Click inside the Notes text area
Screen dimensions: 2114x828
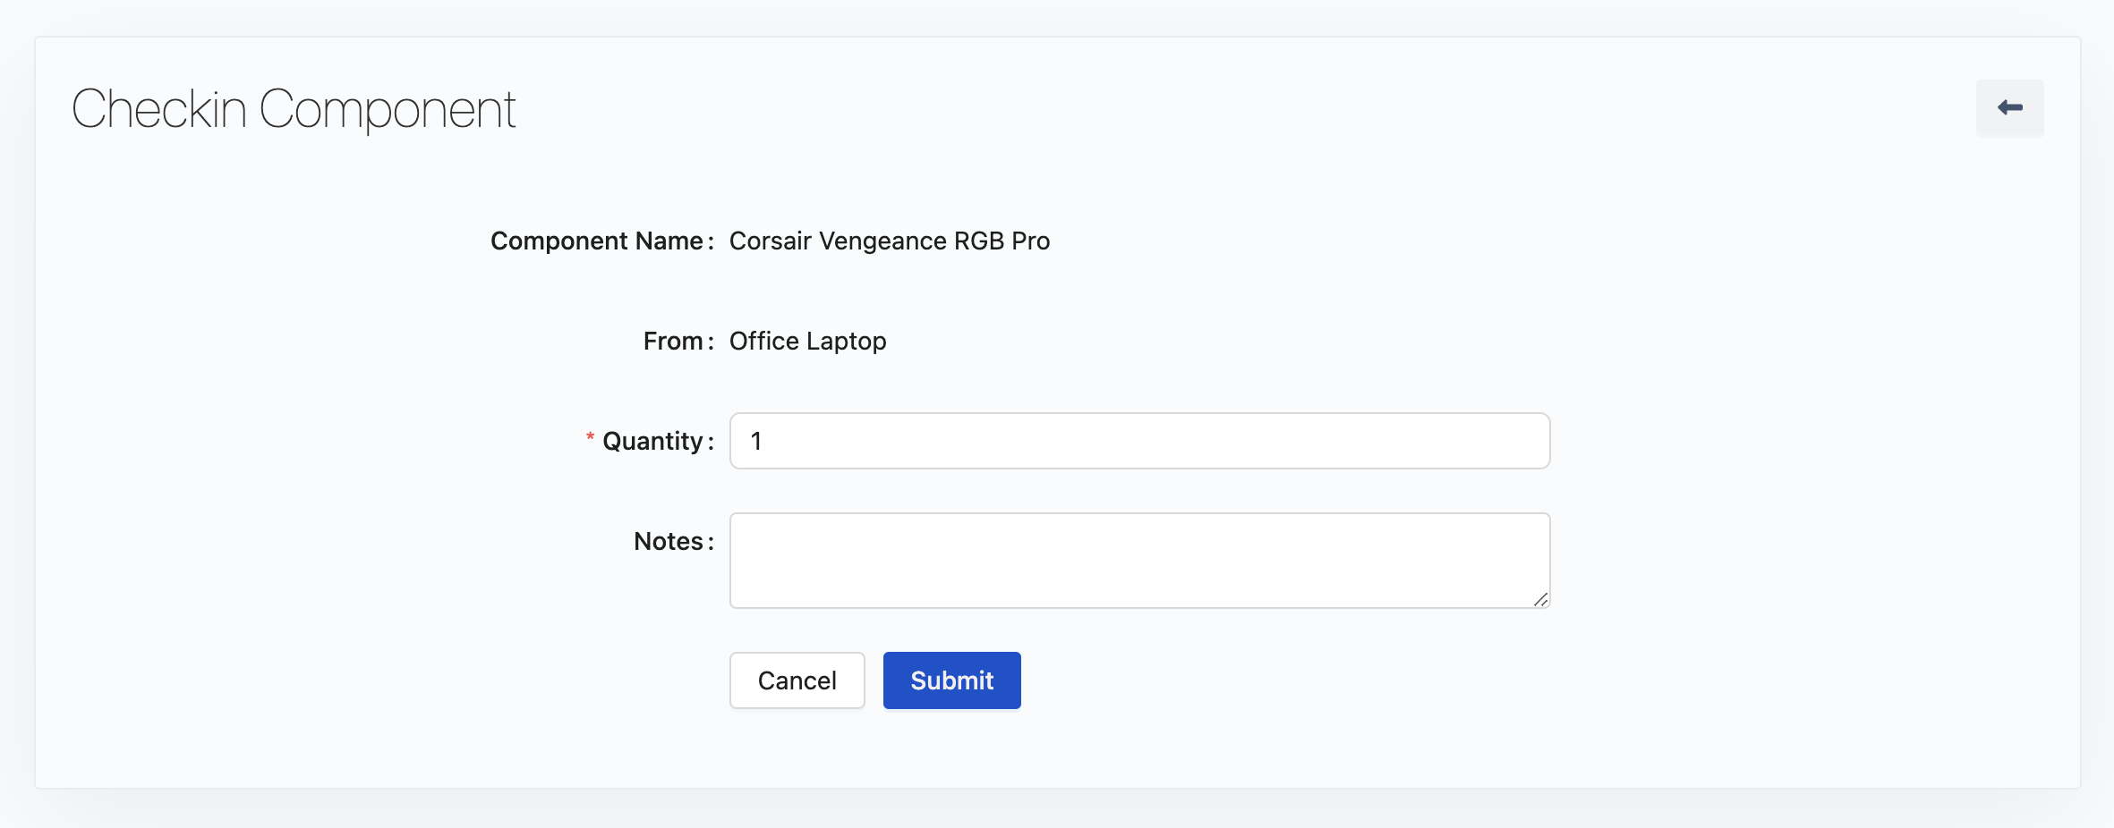pyautogui.click(x=1138, y=560)
